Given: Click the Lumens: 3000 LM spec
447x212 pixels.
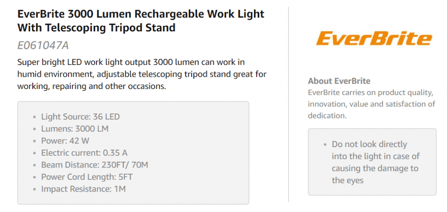Looking at the screenshot, I should click(75, 129).
